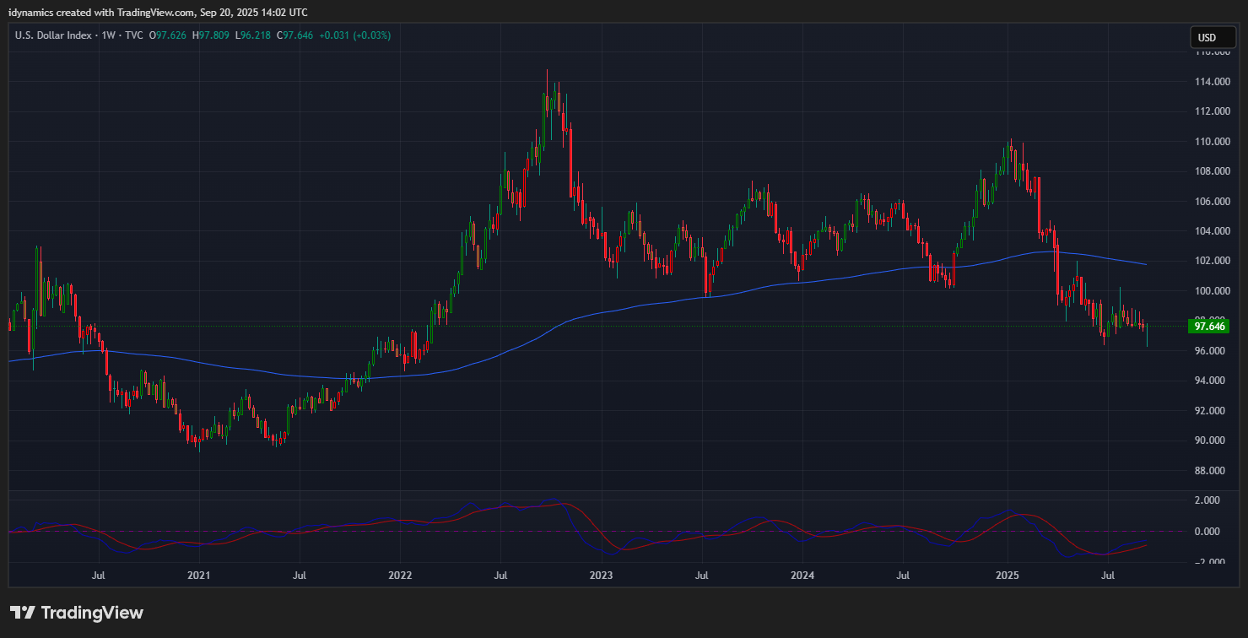
Task: Click the TVC exchange label
Action: pos(134,35)
